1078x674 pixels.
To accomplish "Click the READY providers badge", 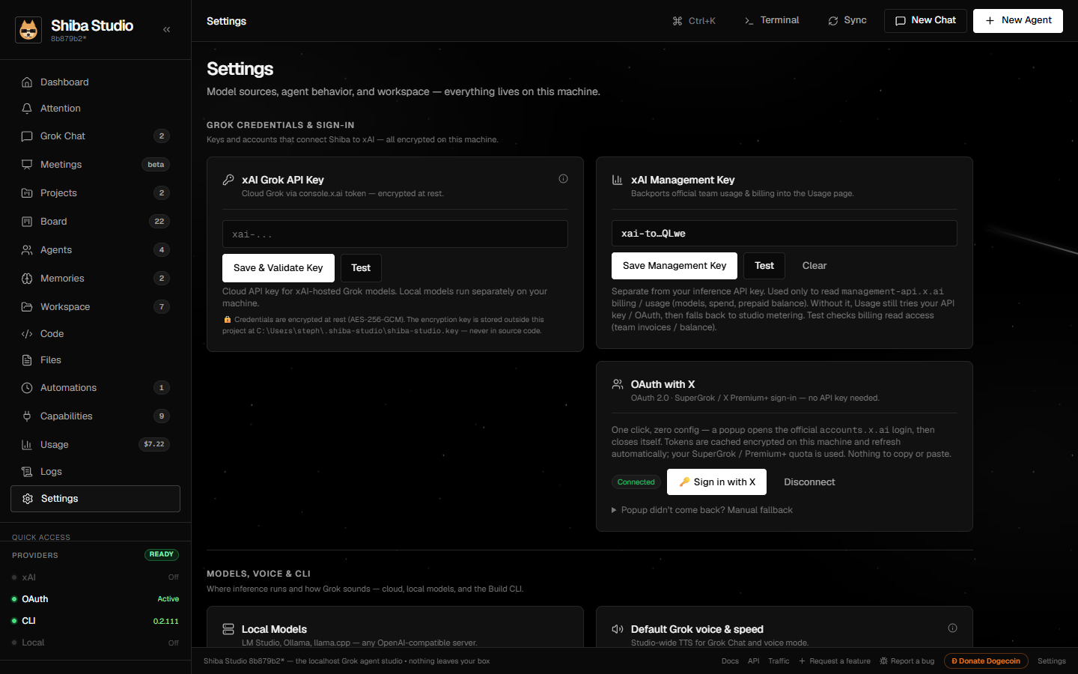I will coord(162,555).
